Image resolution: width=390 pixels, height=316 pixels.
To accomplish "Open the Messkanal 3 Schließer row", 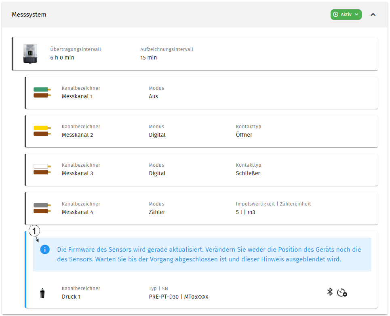I will pyautogui.click(x=201, y=170).
